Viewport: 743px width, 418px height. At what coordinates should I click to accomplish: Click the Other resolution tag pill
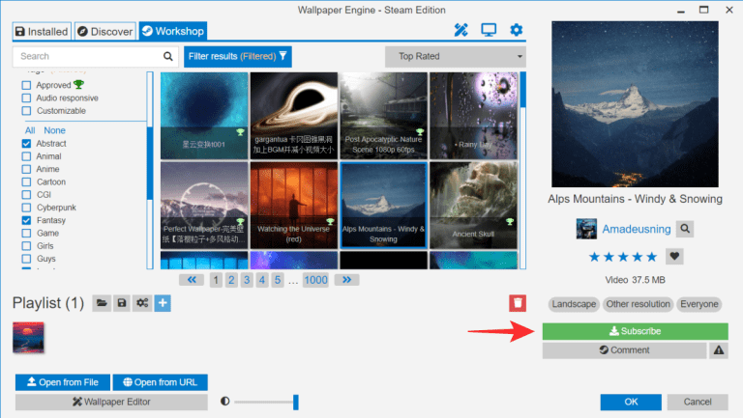tap(638, 304)
